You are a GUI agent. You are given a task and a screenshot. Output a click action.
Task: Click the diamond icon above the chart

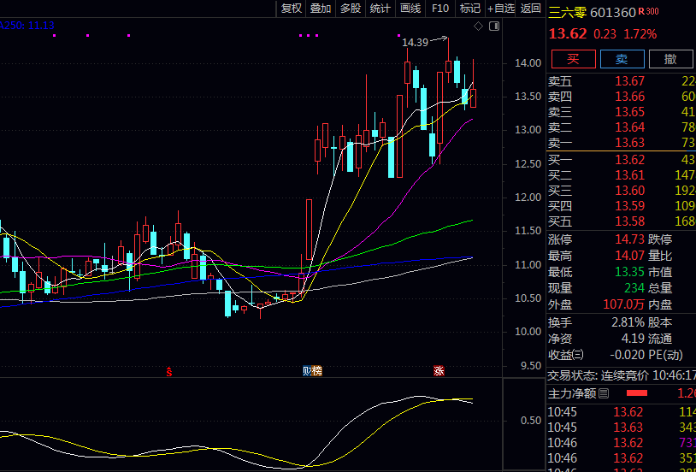[x=480, y=27]
